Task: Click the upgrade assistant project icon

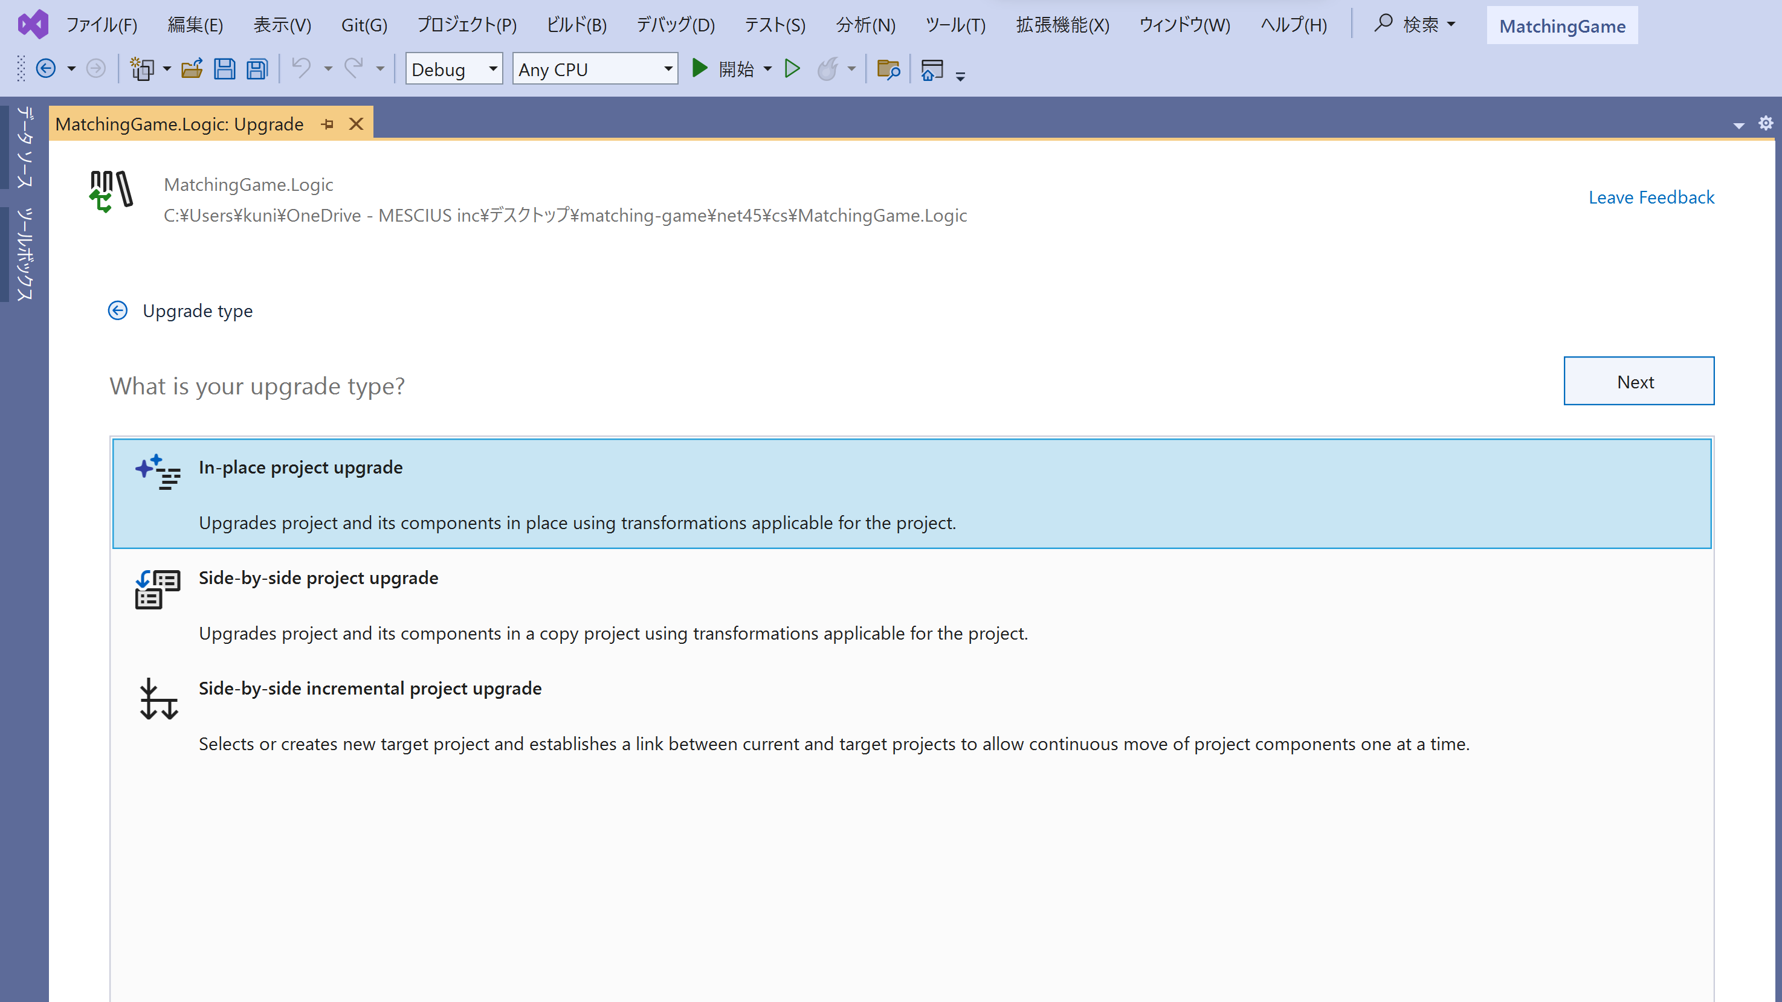Action: [x=111, y=191]
